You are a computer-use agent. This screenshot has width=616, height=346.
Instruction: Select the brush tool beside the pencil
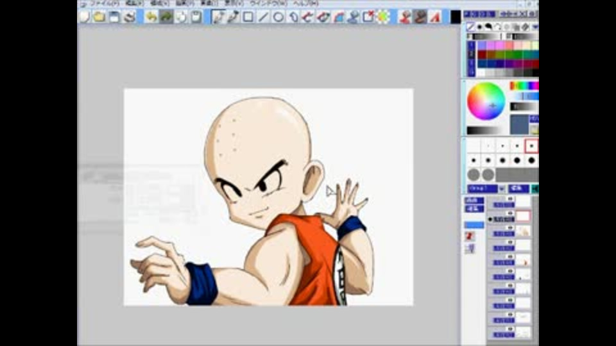234,17
